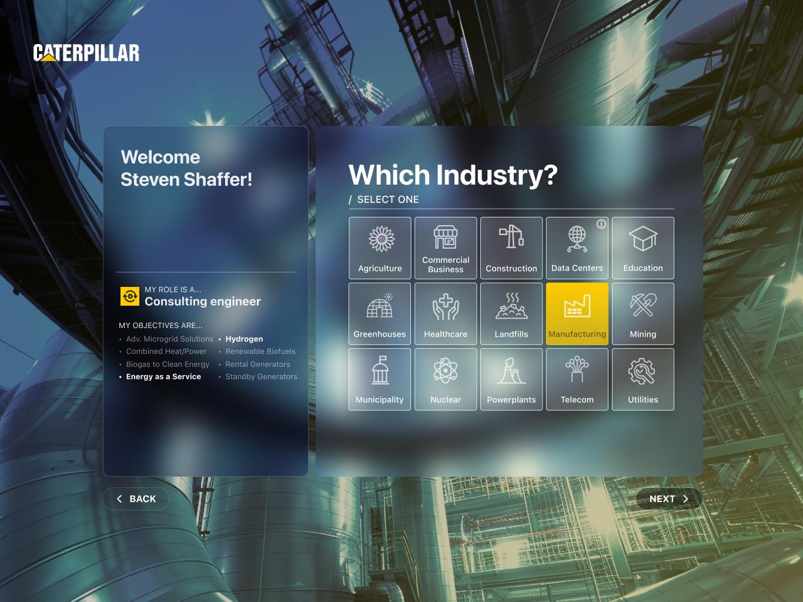Click the Hydrogen objective
Screen dimensions: 803x602
pos(244,339)
